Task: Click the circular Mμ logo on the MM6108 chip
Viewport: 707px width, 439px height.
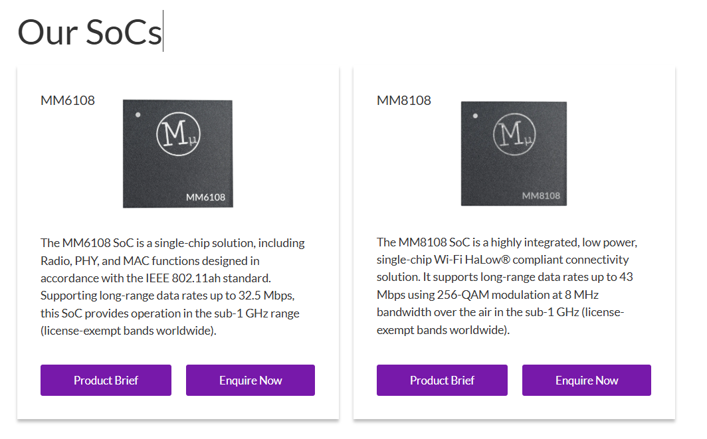Action: point(178,135)
